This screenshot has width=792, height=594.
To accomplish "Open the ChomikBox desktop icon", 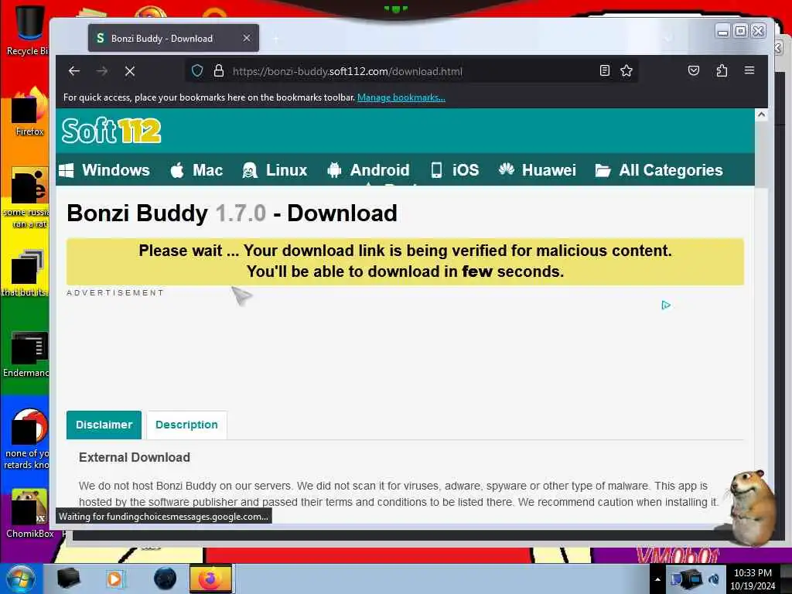I will point(29,513).
